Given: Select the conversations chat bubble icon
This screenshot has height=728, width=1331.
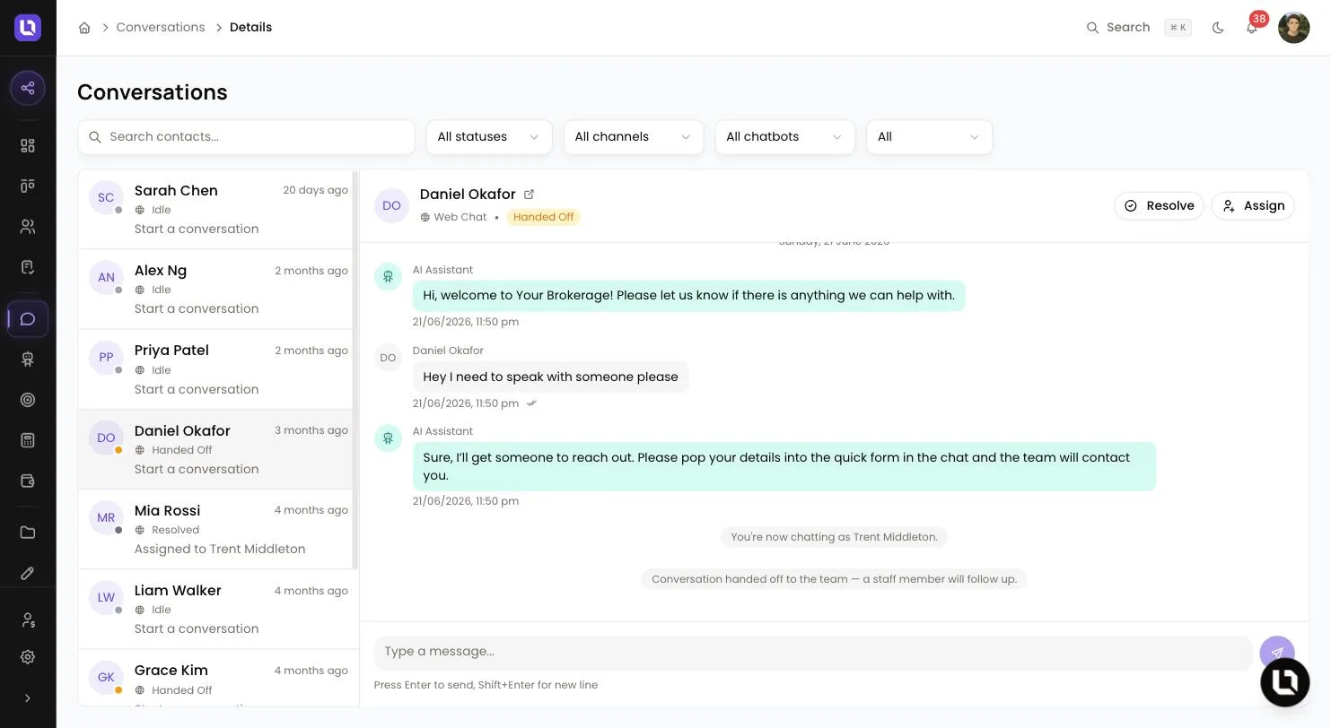Looking at the screenshot, I should point(28,319).
